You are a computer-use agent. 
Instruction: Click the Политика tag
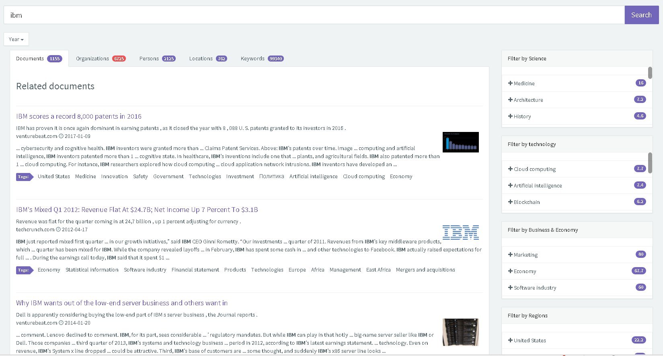[272, 177]
